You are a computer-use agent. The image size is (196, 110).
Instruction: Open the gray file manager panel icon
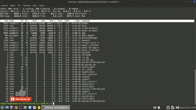[25, 108]
